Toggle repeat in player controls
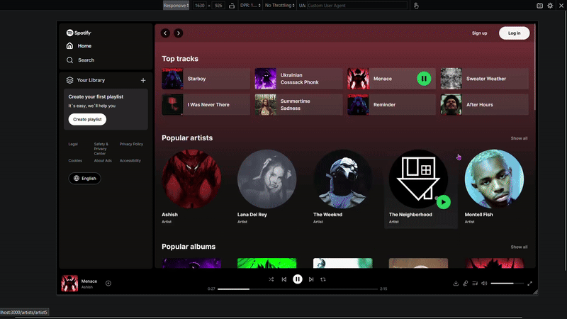Image resolution: width=567 pixels, height=319 pixels. [323, 279]
